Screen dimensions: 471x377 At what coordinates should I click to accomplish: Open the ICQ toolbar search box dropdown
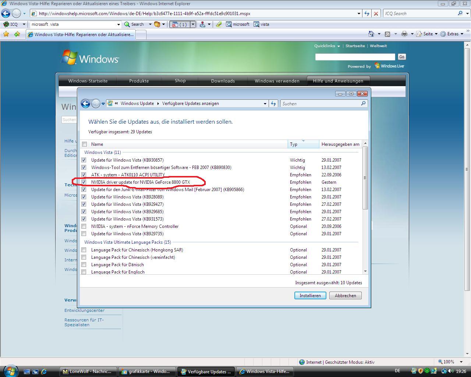pos(118,24)
